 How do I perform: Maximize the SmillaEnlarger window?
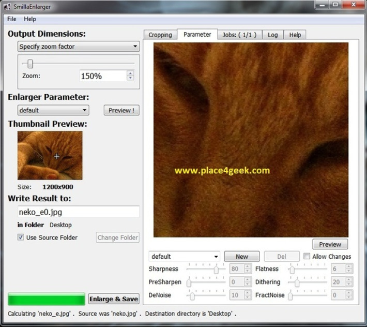point(335,5)
